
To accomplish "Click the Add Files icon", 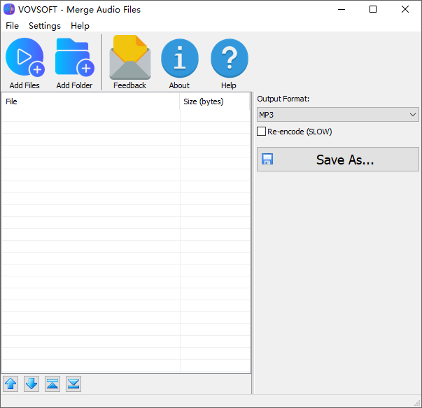I will coord(24,57).
